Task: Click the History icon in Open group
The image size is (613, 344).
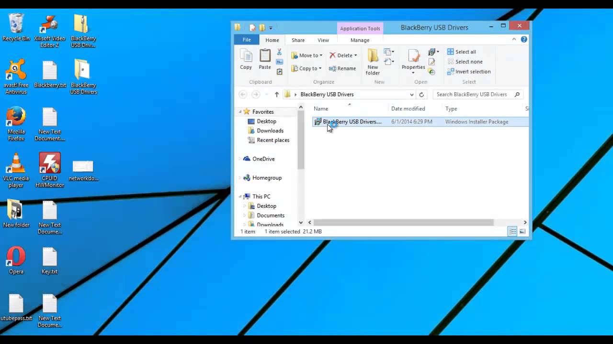Action: pyautogui.click(x=431, y=72)
